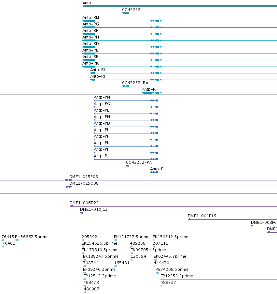Click the 205392 EST label
277x294 pixels.
pos(90,237)
